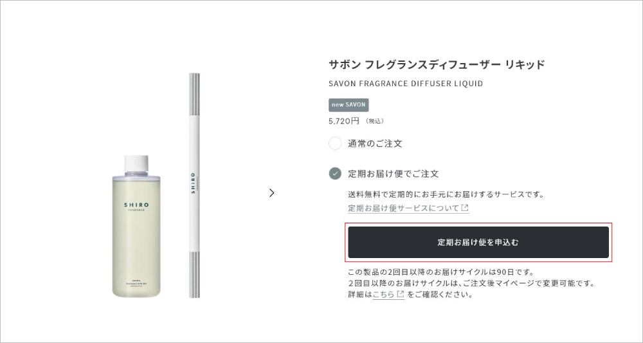Image resolution: width=643 pixels, height=343 pixels.
Task: Open the 定期お届け便サービスについて link
Action: point(403,209)
